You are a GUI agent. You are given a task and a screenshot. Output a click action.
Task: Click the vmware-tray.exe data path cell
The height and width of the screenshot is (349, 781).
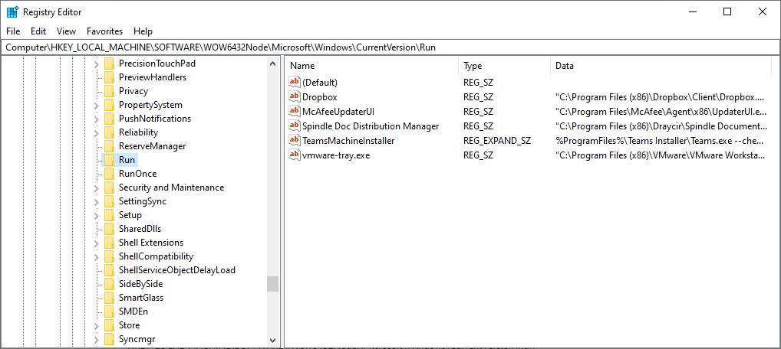click(x=661, y=155)
